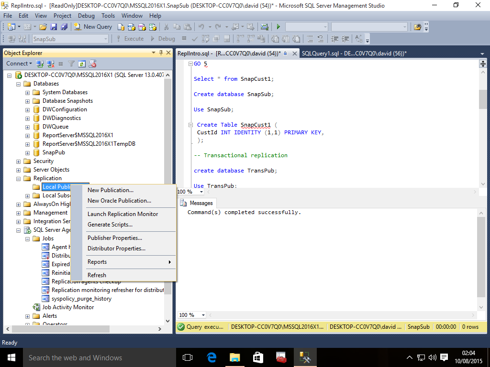Click the Open File folder icon
The height and width of the screenshot is (367, 490).
pyautogui.click(x=43, y=27)
